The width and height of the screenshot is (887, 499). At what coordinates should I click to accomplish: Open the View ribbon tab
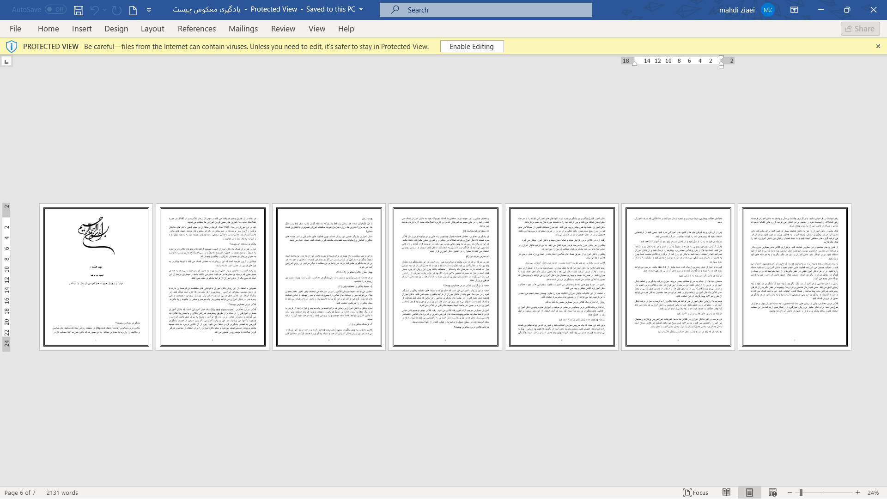click(317, 29)
